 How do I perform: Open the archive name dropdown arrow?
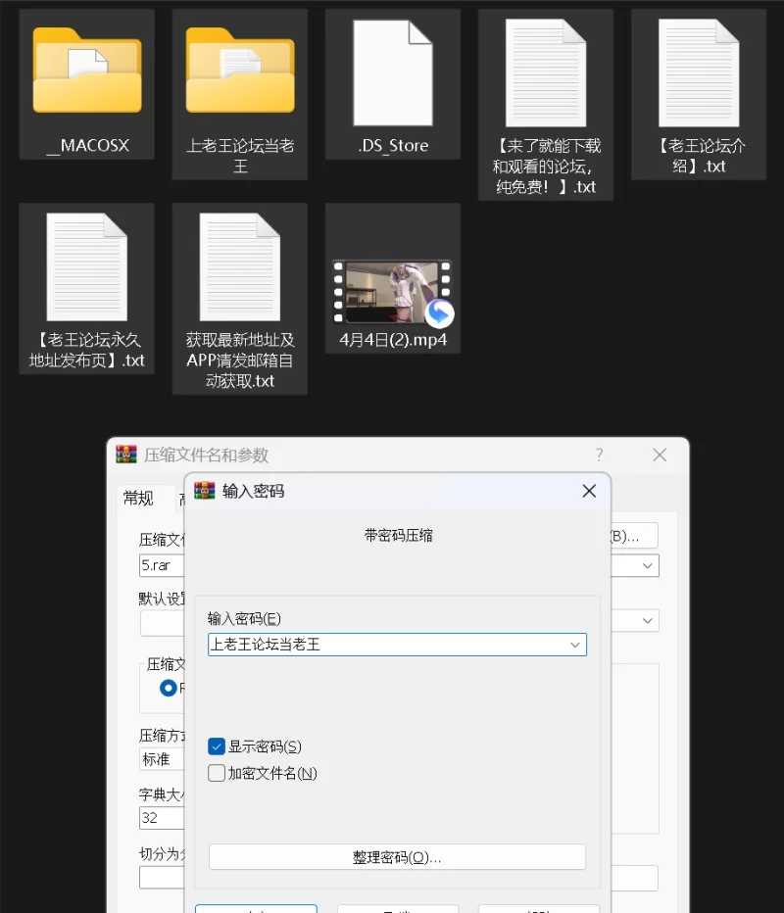tap(648, 566)
